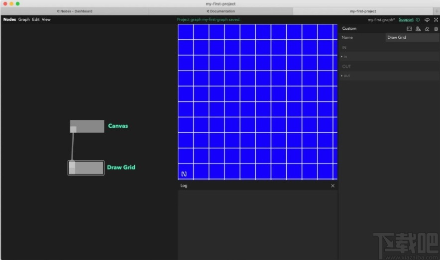
Task: Click the Log panel header label
Action: pyautogui.click(x=184, y=185)
